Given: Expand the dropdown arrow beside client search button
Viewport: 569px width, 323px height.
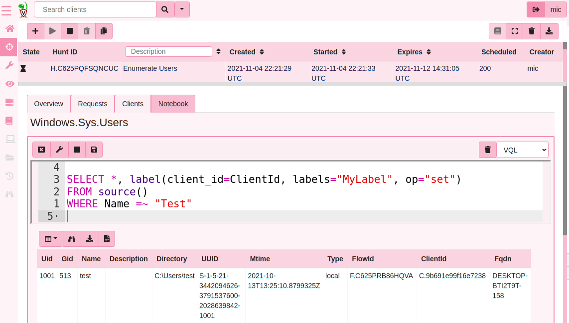Looking at the screenshot, I should [x=182, y=9].
